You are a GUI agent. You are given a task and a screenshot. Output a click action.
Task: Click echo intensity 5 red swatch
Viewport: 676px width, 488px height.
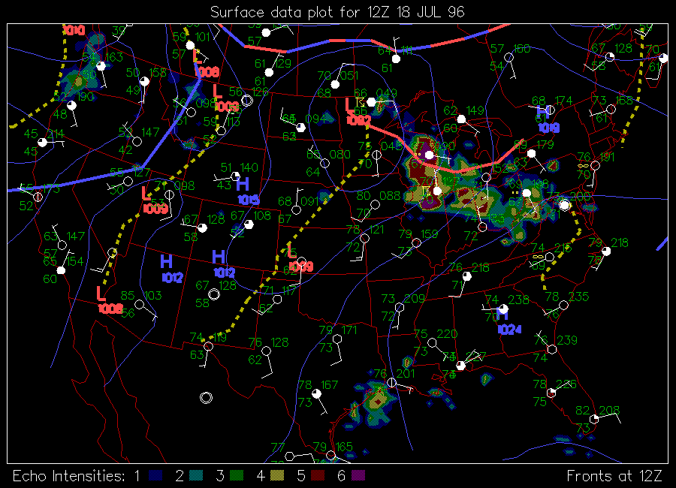pyautogui.click(x=318, y=476)
